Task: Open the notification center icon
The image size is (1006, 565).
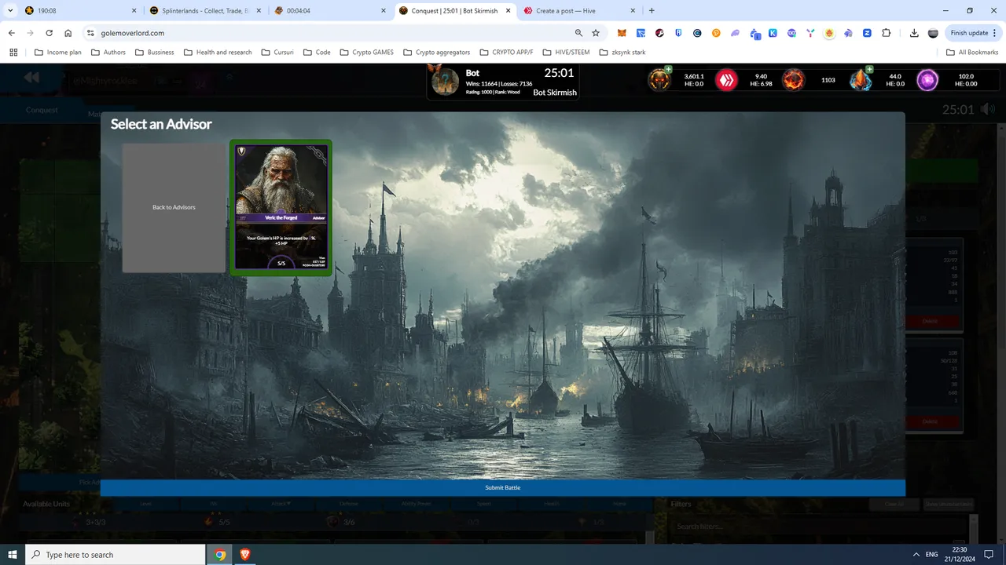Action: (990, 555)
